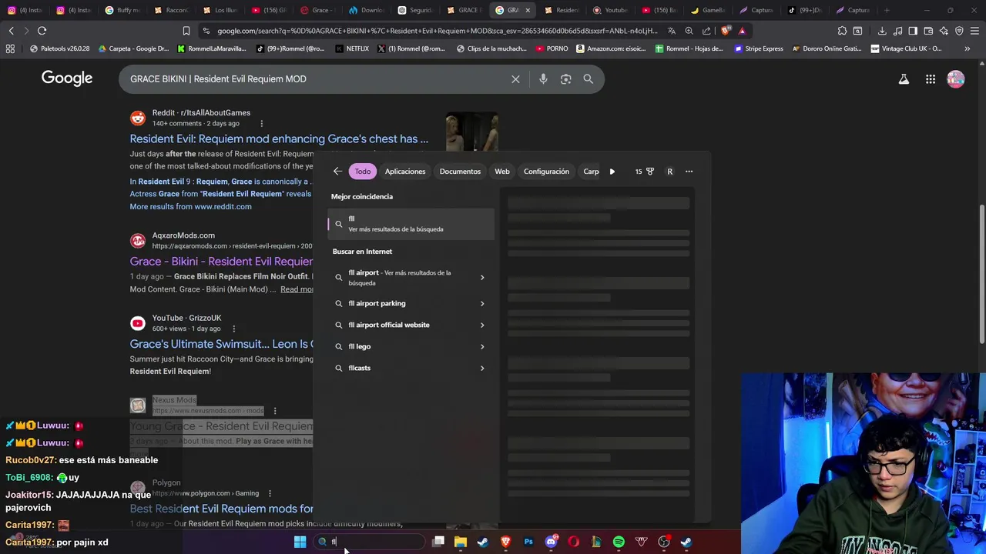
Task: Click the browser address bar URL
Action: [437, 31]
